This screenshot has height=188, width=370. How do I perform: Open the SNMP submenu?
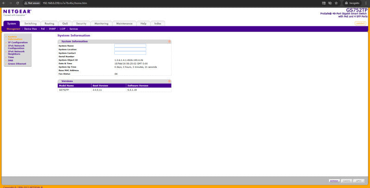52,29
